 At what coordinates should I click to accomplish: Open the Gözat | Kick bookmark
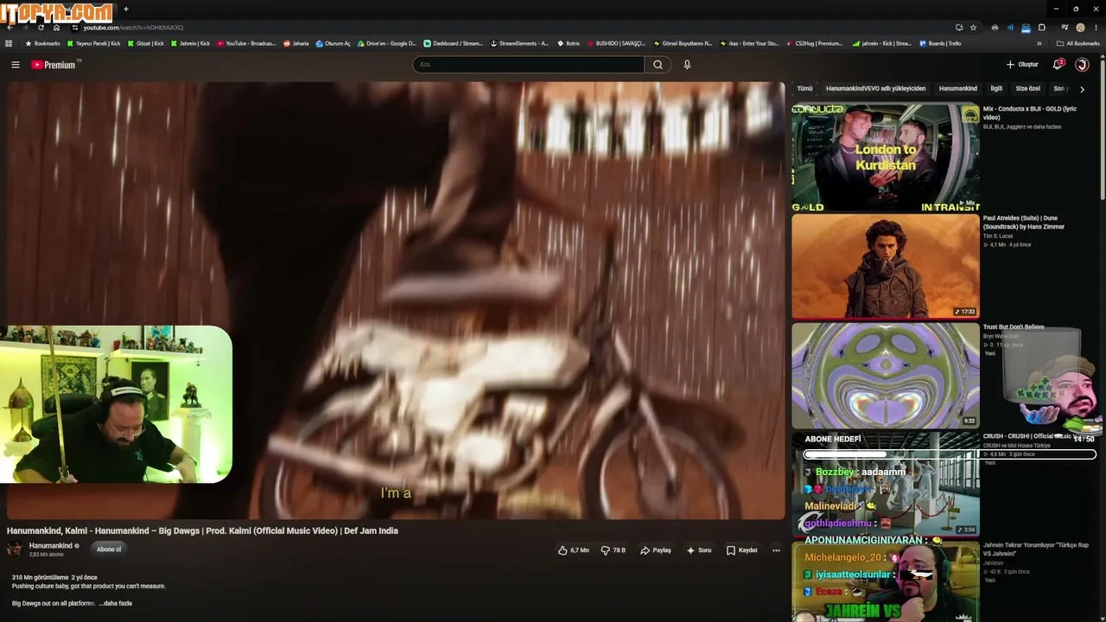(x=145, y=43)
